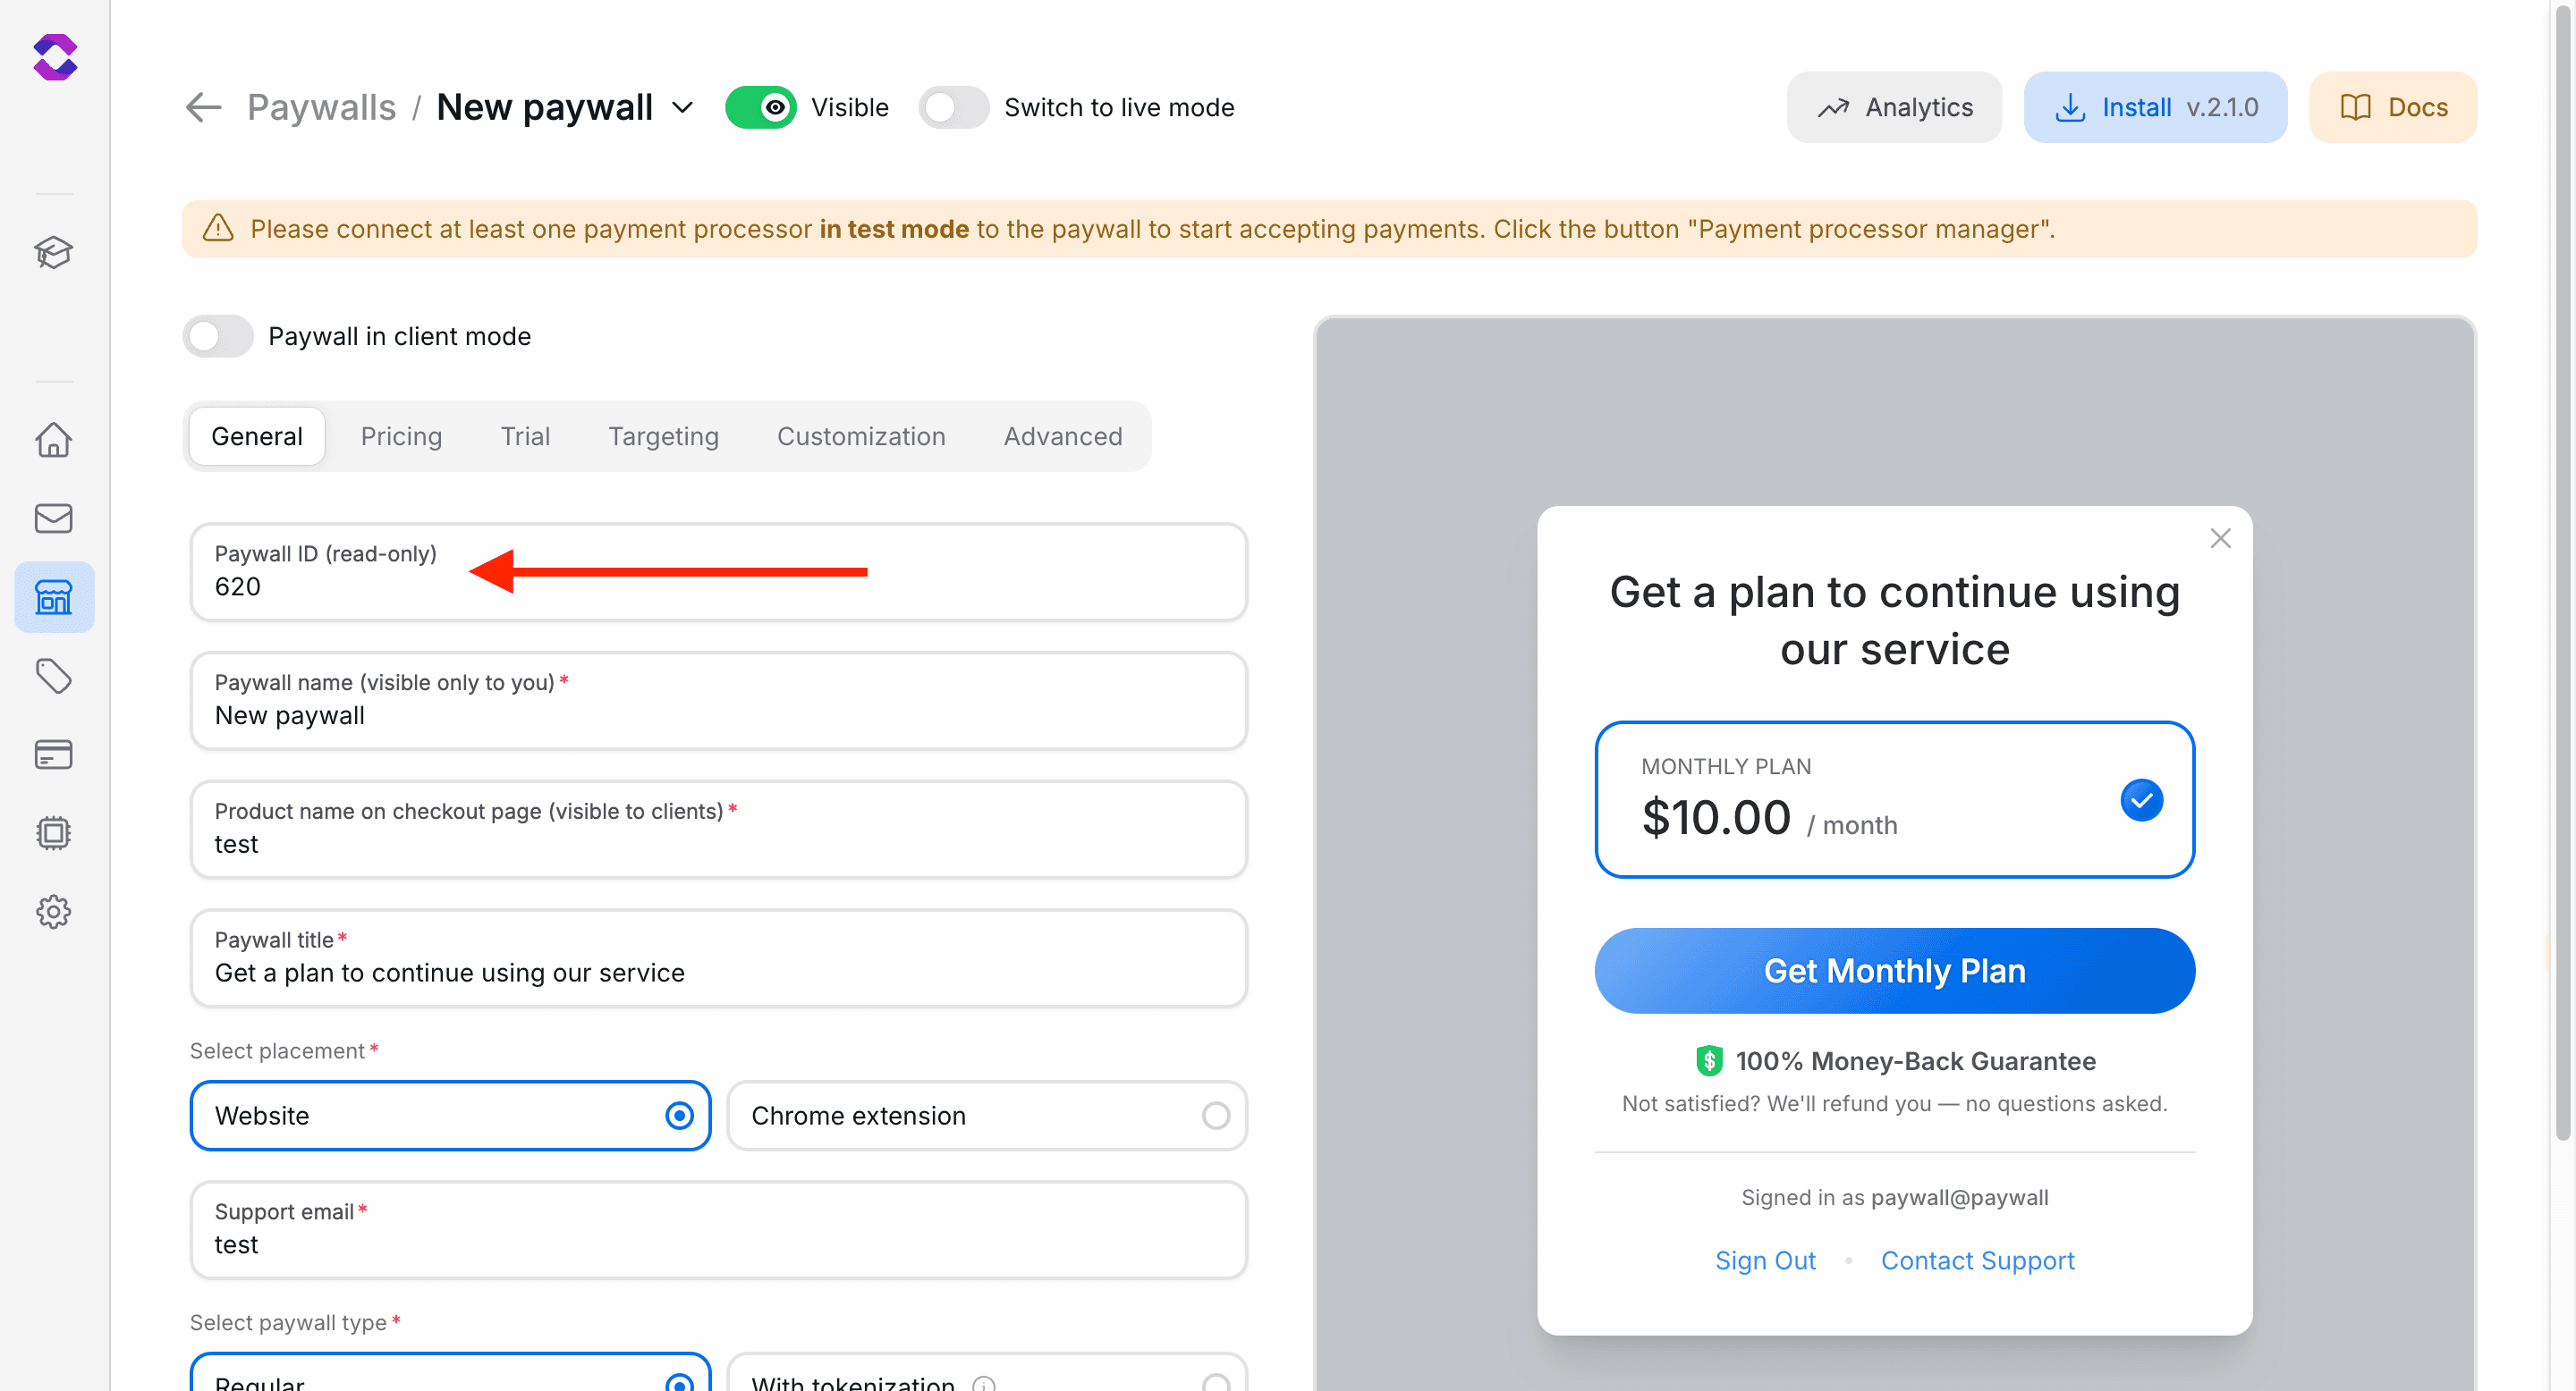Enable Switch to live mode
The width and height of the screenshot is (2576, 1391).
953,107
